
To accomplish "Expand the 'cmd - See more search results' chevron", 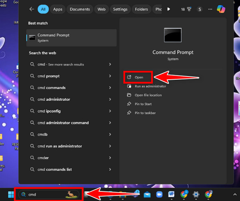I will (x=110, y=64).
